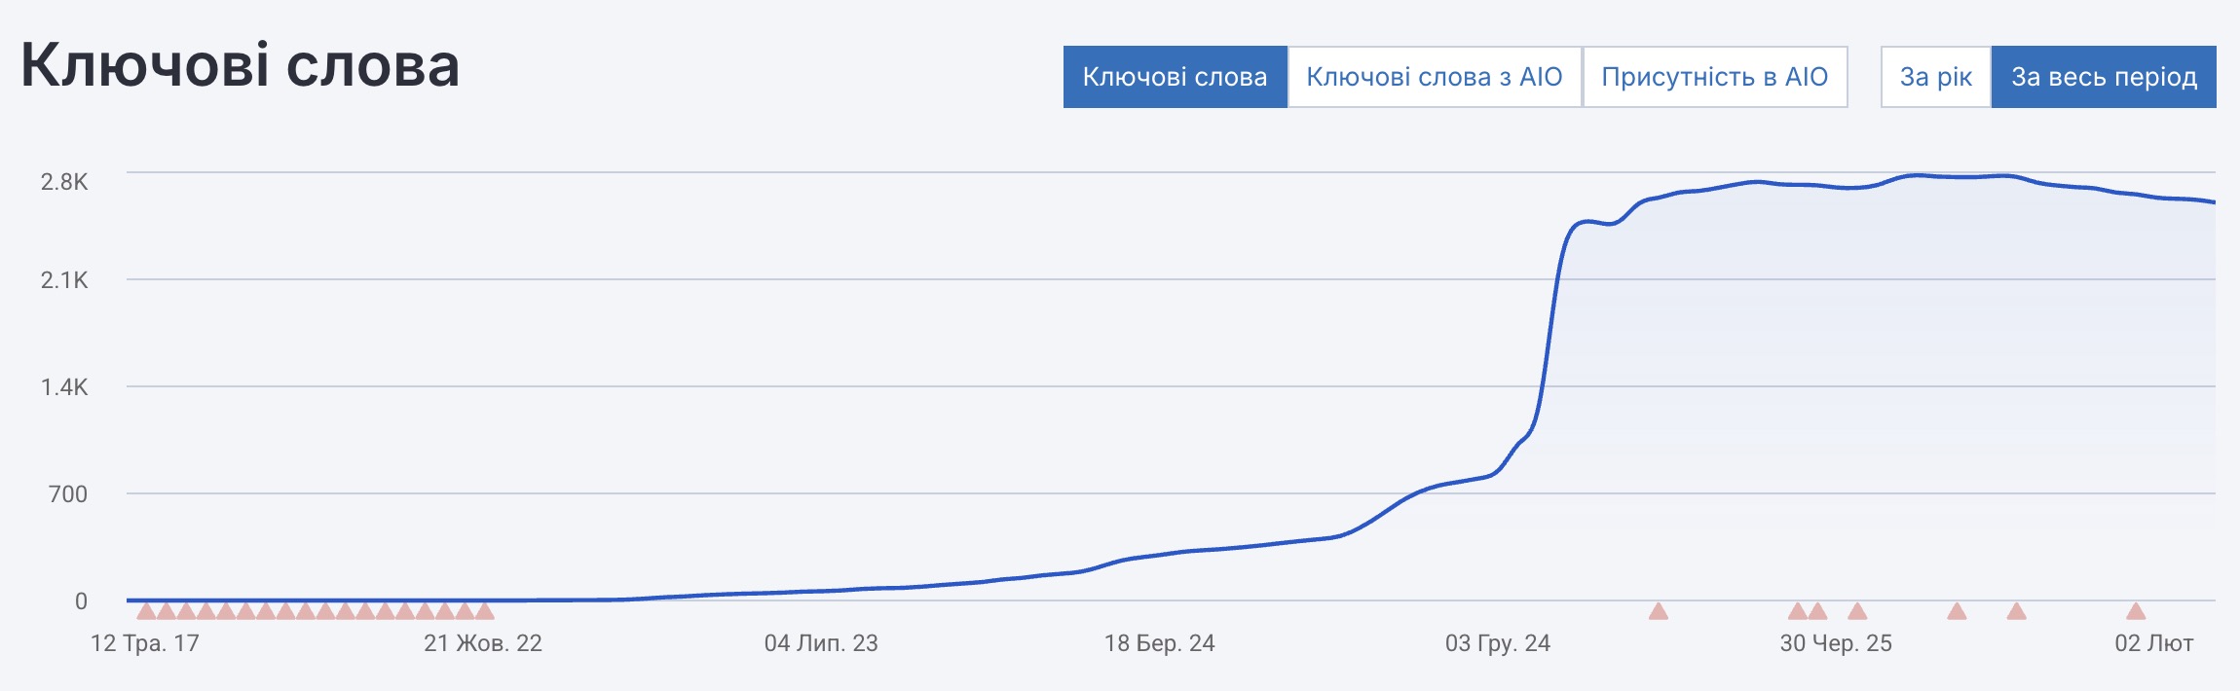Click the "02 Лют" date axis label
Screen dimensions: 2240x691
tap(2153, 643)
